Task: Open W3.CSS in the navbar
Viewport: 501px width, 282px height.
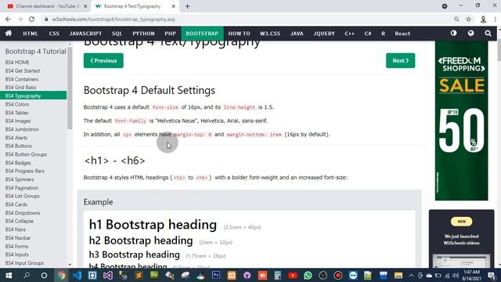Action: pos(270,33)
